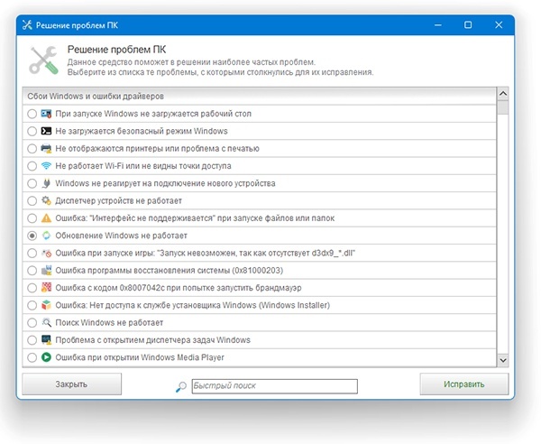Select radio for Safe Mode not loading
Image resolution: width=541 pixels, height=444 pixels.
click(x=32, y=132)
